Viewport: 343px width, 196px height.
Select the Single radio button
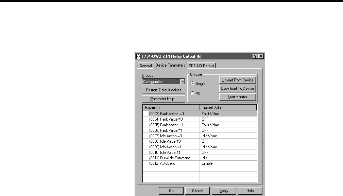(x=192, y=84)
